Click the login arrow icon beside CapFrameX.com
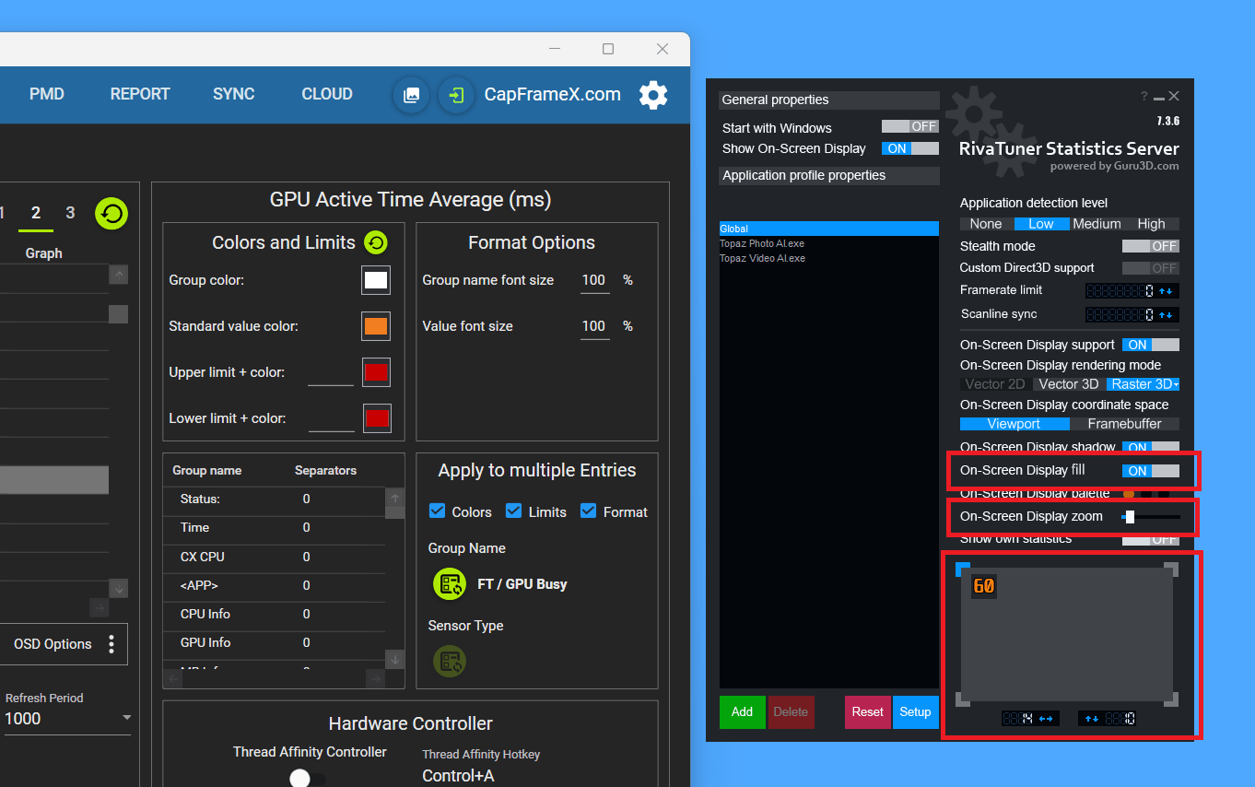The height and width of the screenshot is (787, 1255). click(456, 95)
